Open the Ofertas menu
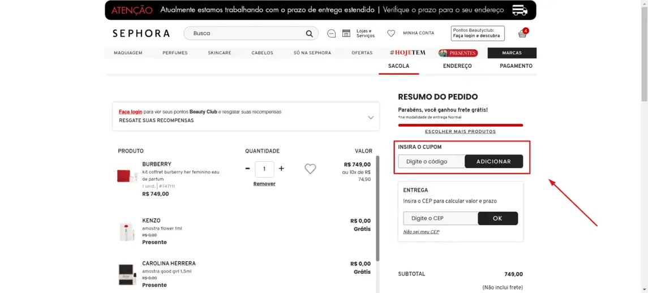The width and height of the screenshot is (648, 293). [362, 53]
